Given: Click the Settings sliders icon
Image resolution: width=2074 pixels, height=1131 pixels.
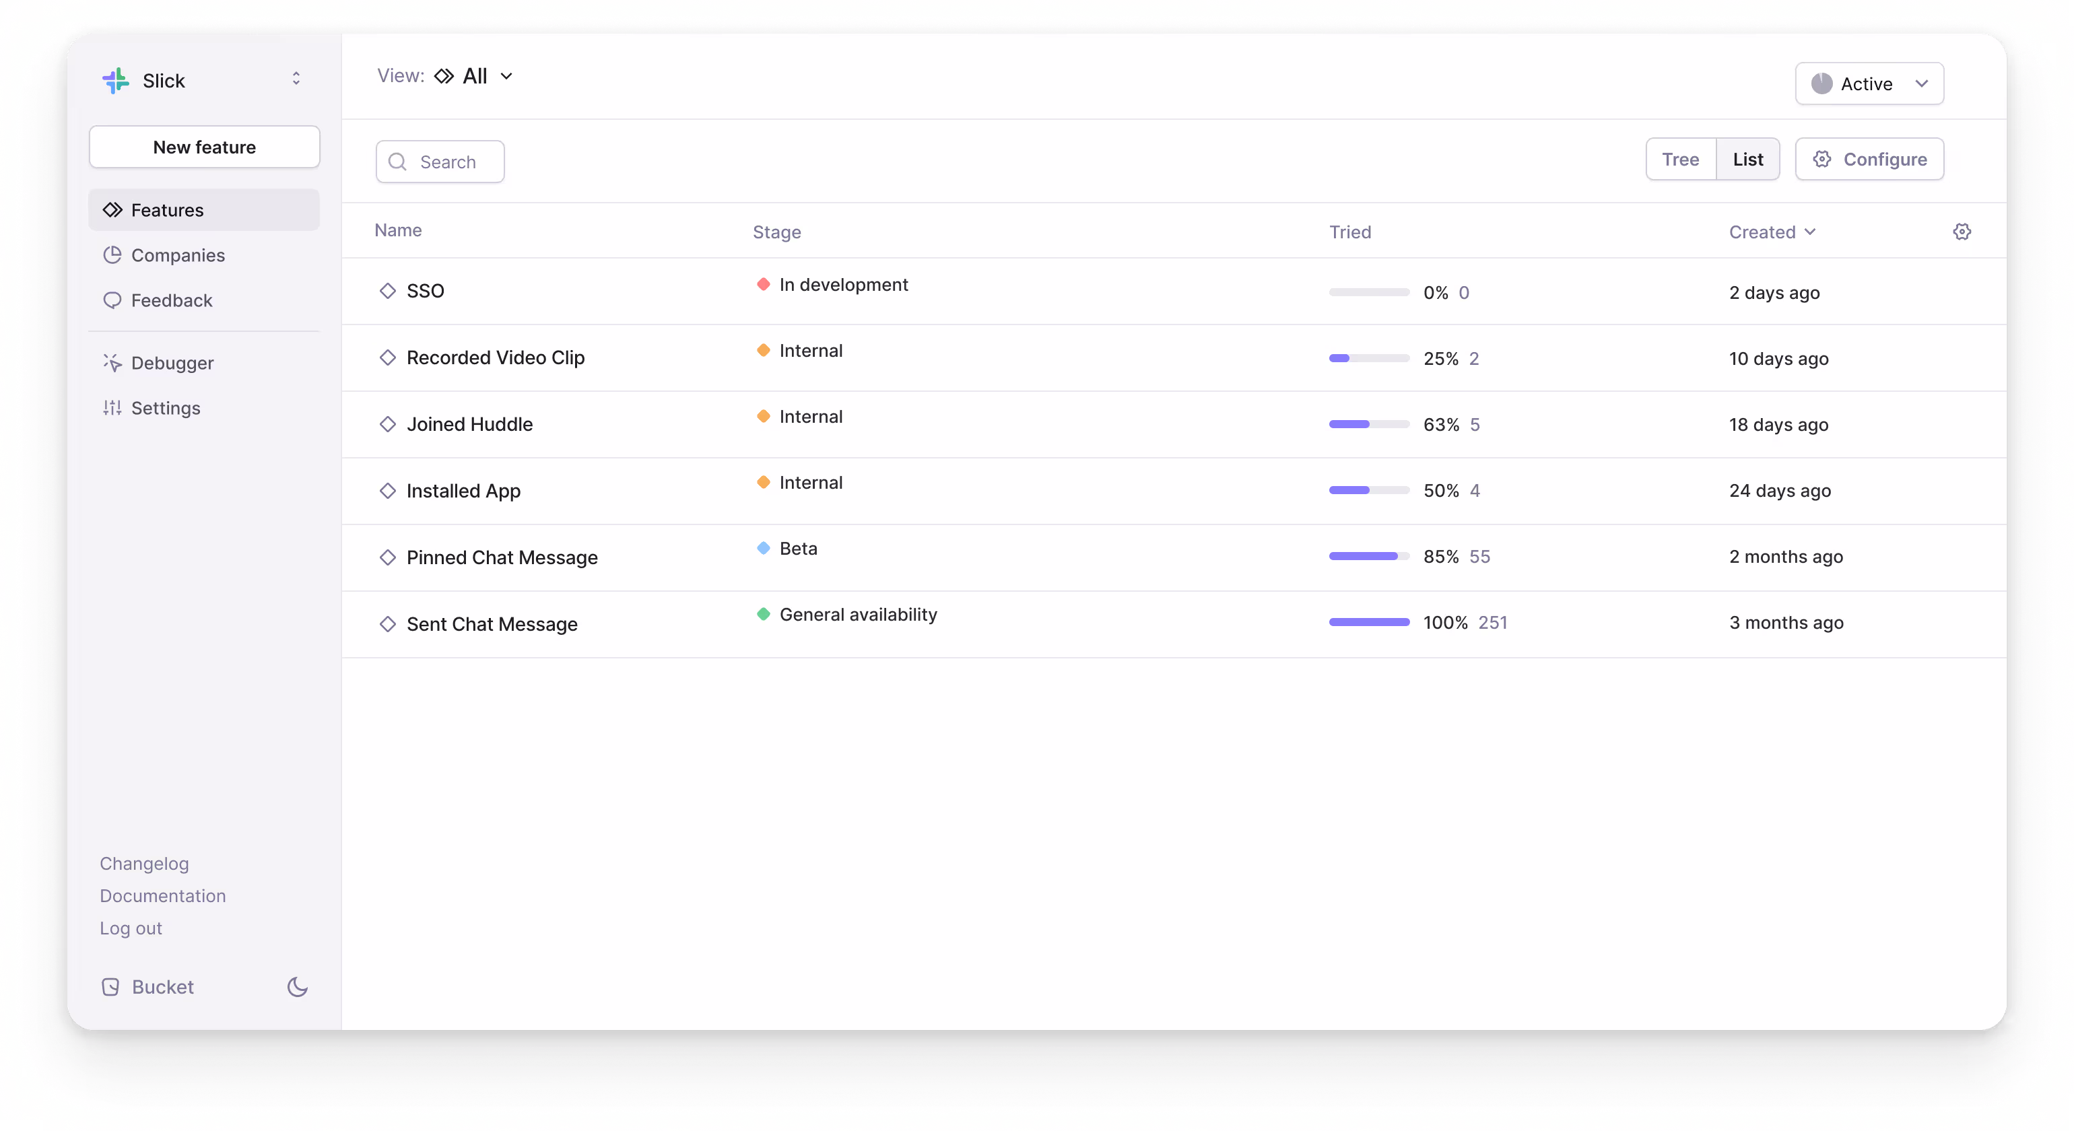Looking at the screenshot, I should 112,408.
